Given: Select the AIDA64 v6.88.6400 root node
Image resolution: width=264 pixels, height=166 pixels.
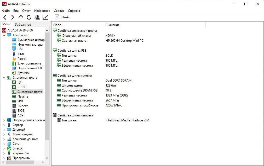Looking at the screenshot, I should pyautogui.click(x=18, y=30).
